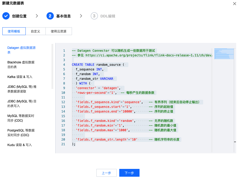Choose the Kafka 读取 & 写入 template
238x178 pixels.
click(x=20, y=77)
